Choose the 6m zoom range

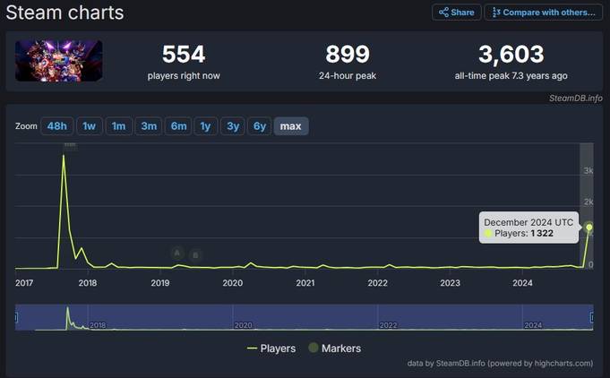click(x=178, y=126)
